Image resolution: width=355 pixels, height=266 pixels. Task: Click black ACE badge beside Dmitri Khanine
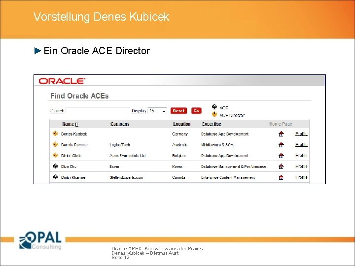click(x=55, y=177)
